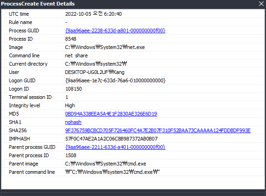Select the command line value net share
Screen dimensions: 266x196
(x=76, y=55)
